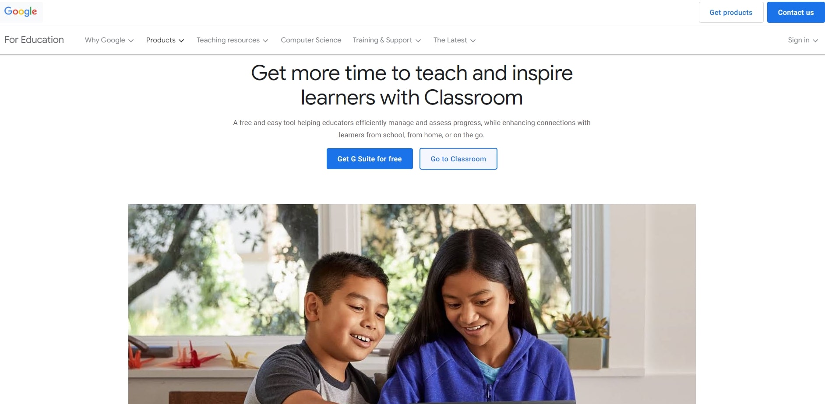The width and height of the screenshot is (825, 404).
Task: Click the arrow next to Teaching resources
Action: pos(265,41)
